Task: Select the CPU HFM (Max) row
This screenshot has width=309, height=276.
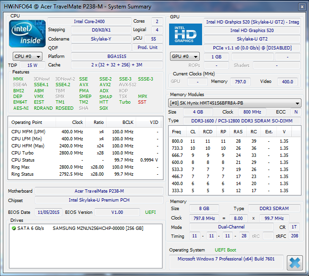Action: [85, 146]
